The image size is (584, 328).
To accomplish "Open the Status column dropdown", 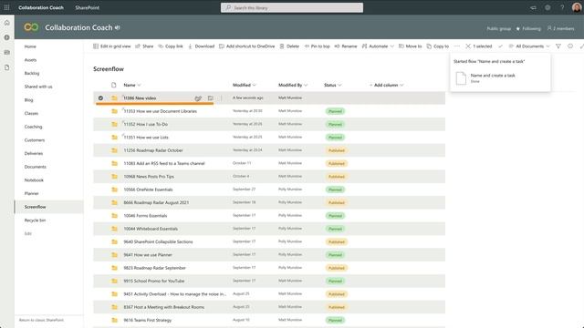I will (333, 85).
